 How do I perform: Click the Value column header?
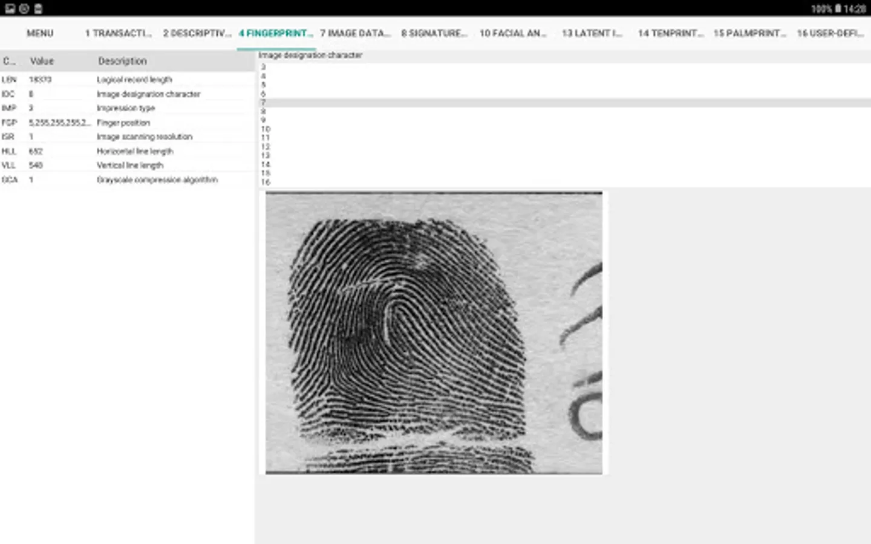click(x=42, y=61)
